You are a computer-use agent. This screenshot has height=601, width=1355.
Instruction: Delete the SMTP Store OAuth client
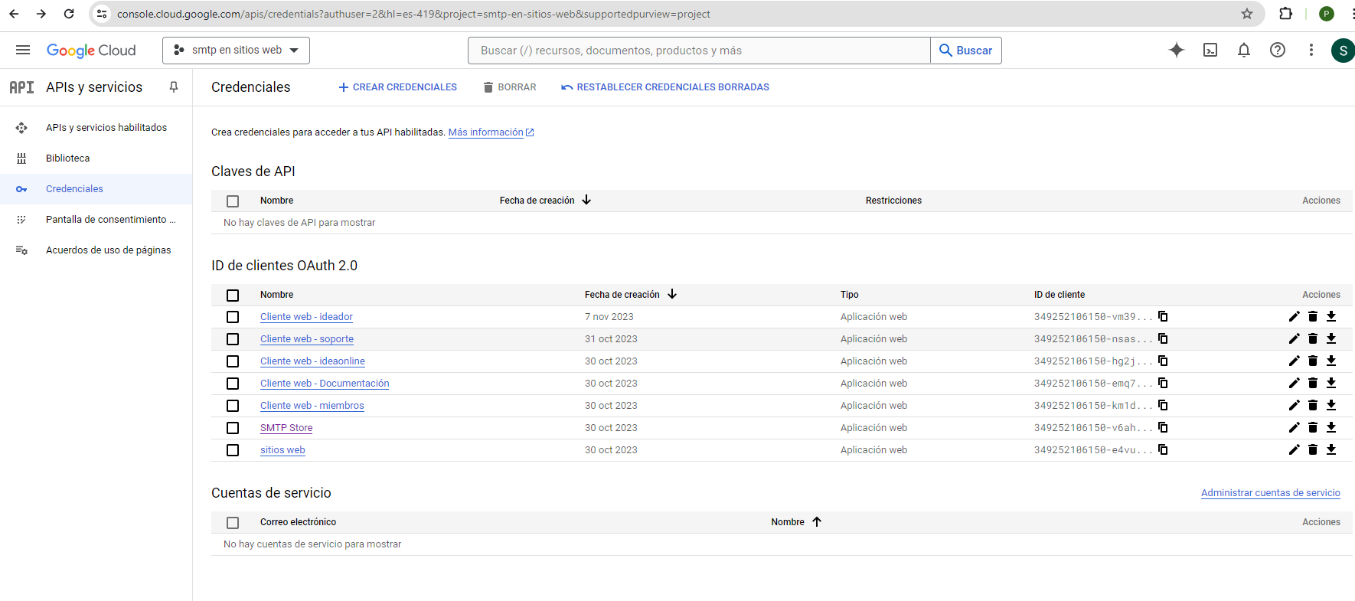coord(1313,428)
